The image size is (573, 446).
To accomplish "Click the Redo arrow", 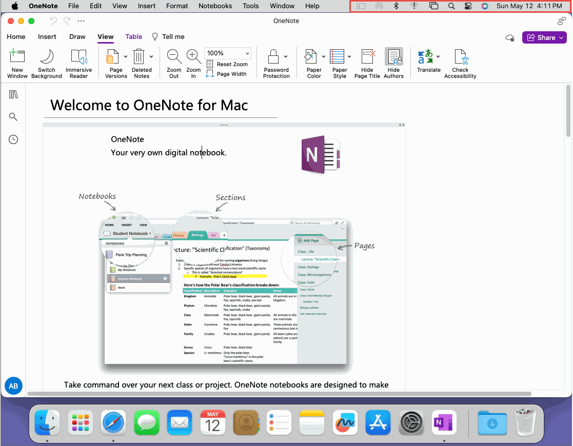I will pos(67,21).
